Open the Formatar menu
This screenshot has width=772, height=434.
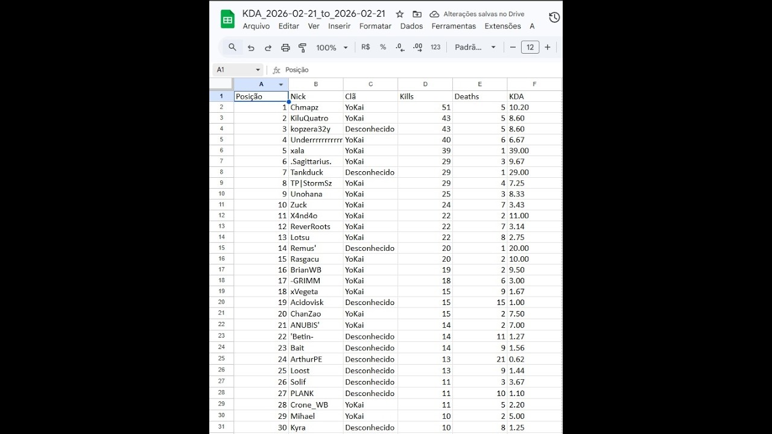375,27
